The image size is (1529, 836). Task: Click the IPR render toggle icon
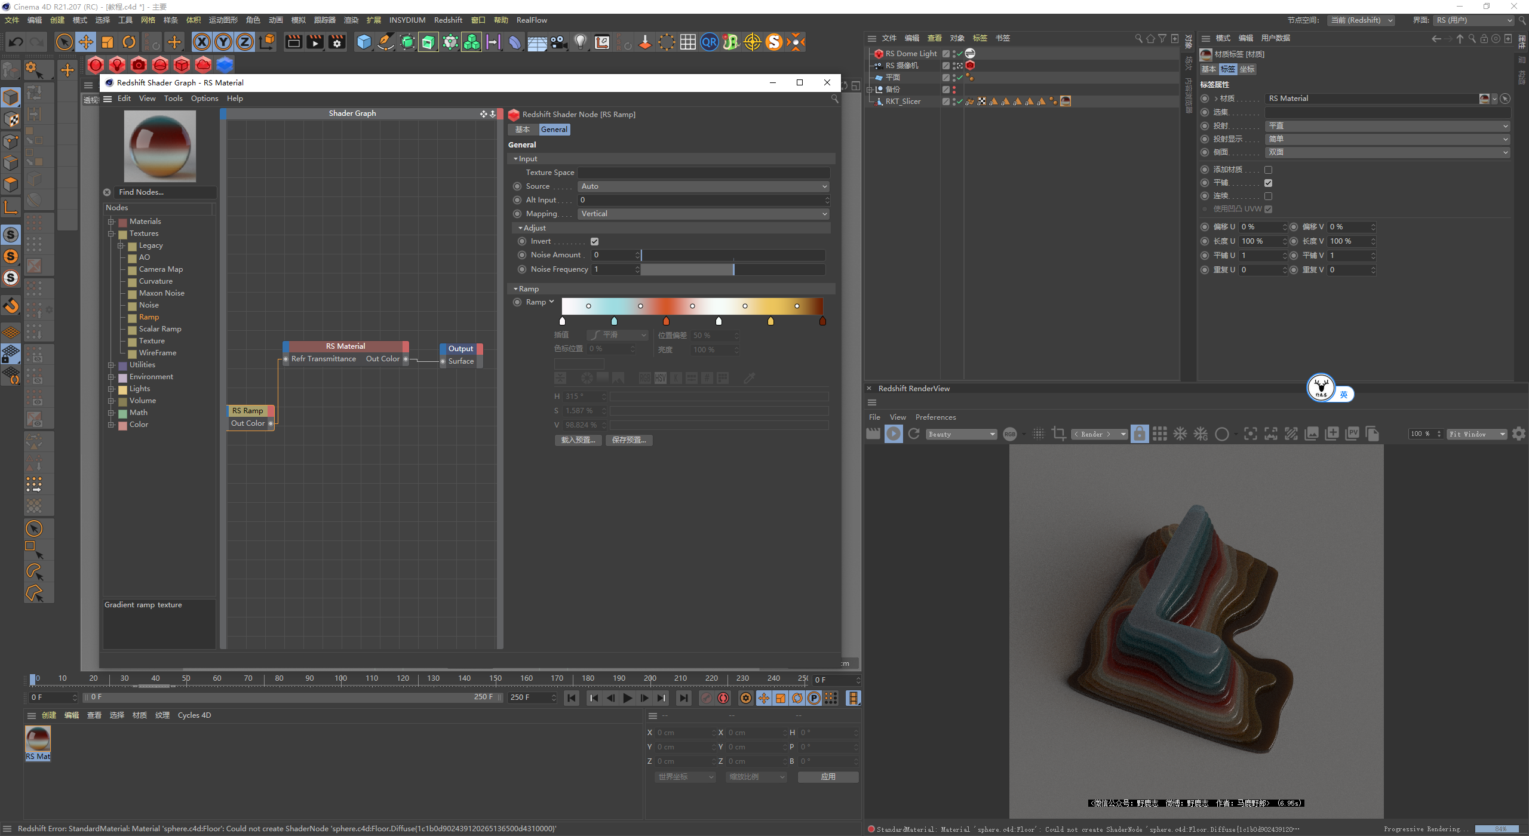[895, 434]
